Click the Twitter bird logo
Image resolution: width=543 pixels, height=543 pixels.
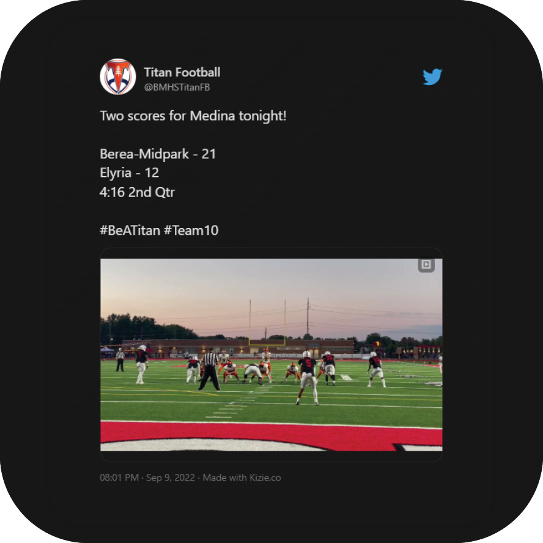click(x=432, y=76)
